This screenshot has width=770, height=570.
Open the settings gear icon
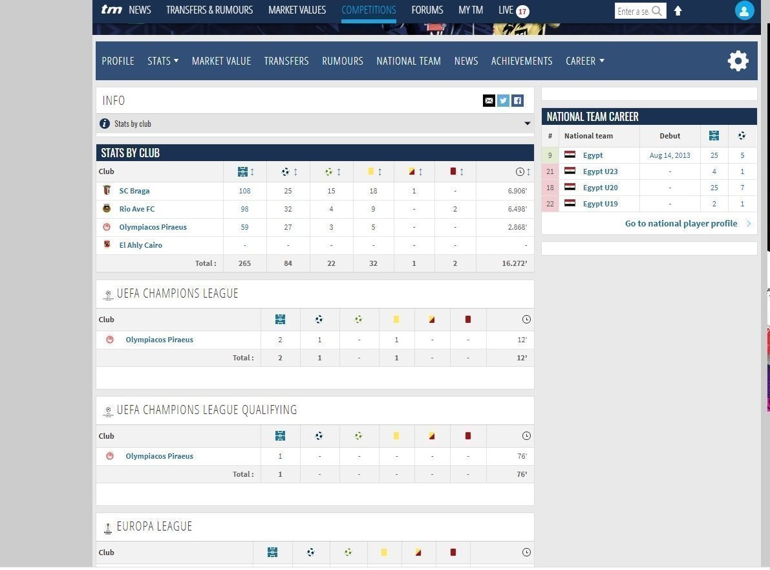(x=738, y=61)
